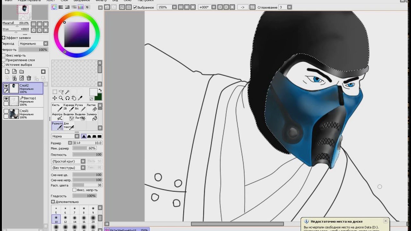Show Слой1 layer visibility box

[x=6, y=111]
